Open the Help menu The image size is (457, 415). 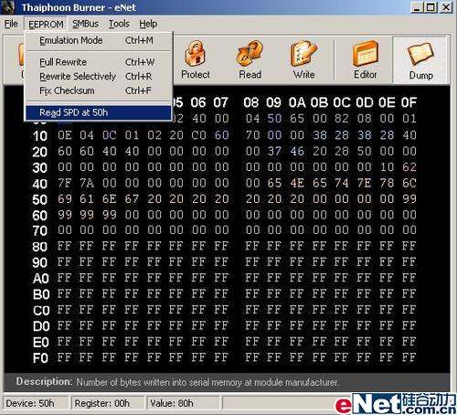pyautogui.click(x=148, y=24)
